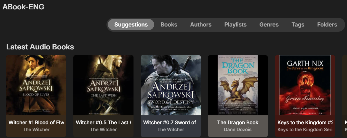
Task: Open Blood of Elves cover thumbnail
Action: pos(36,85)
